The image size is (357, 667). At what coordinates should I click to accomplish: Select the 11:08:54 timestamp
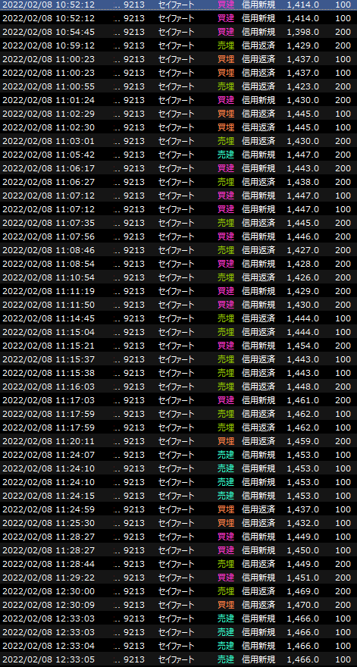(49, 263)
